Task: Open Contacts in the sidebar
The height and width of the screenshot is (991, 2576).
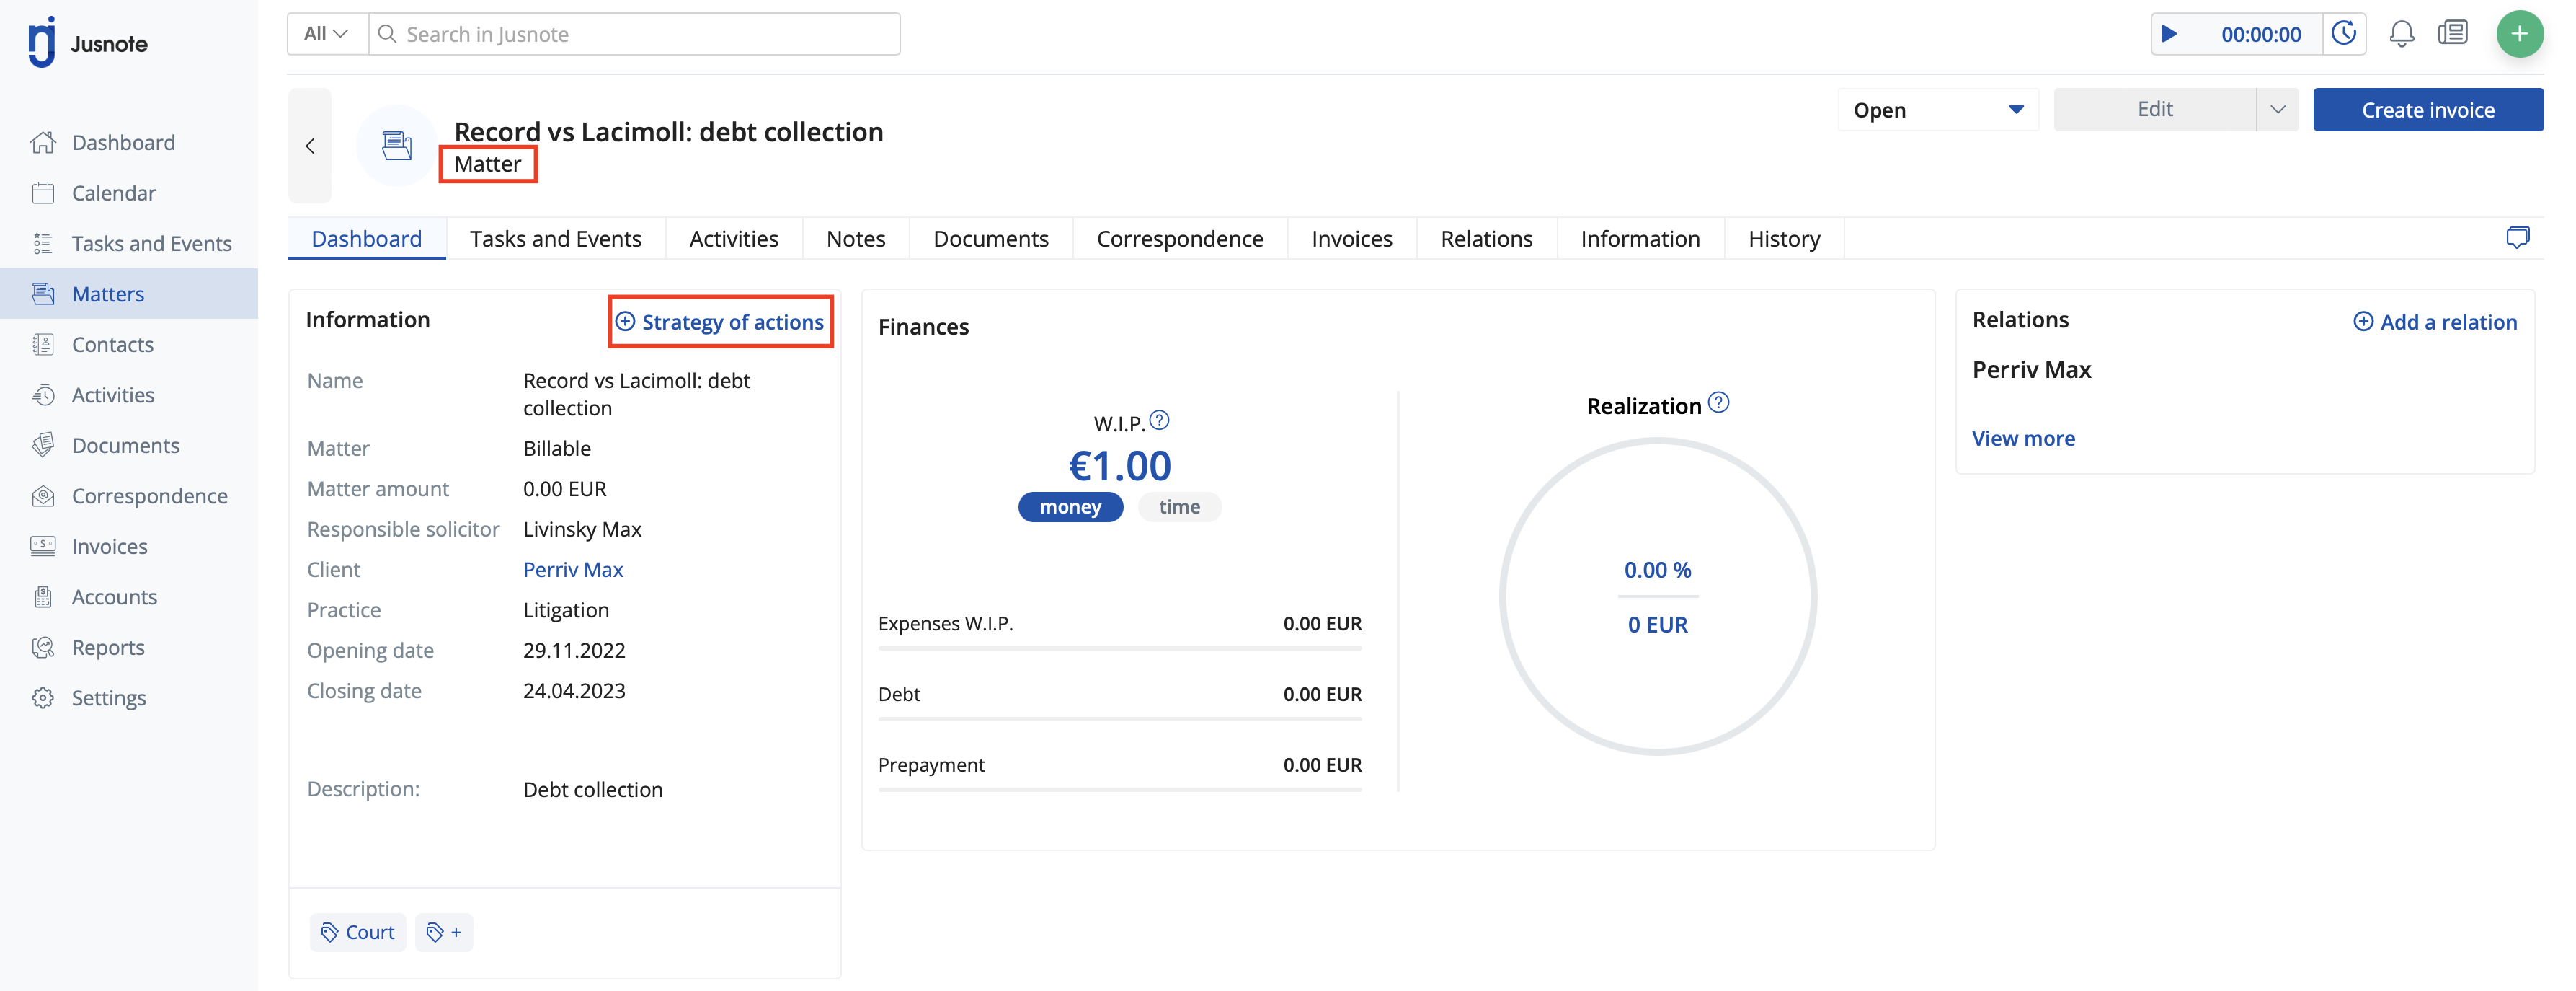Action: point(128,344)
